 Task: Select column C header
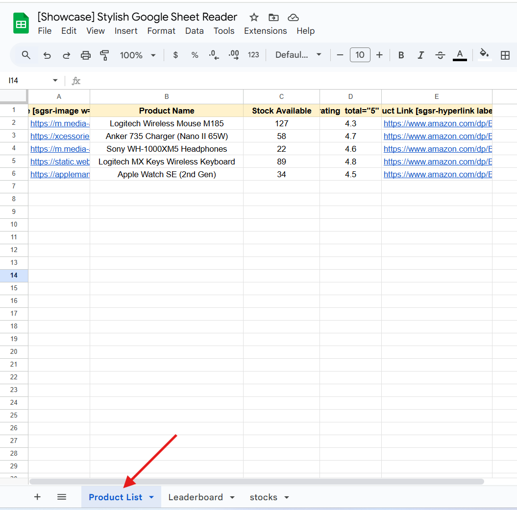tap(281, 96)
